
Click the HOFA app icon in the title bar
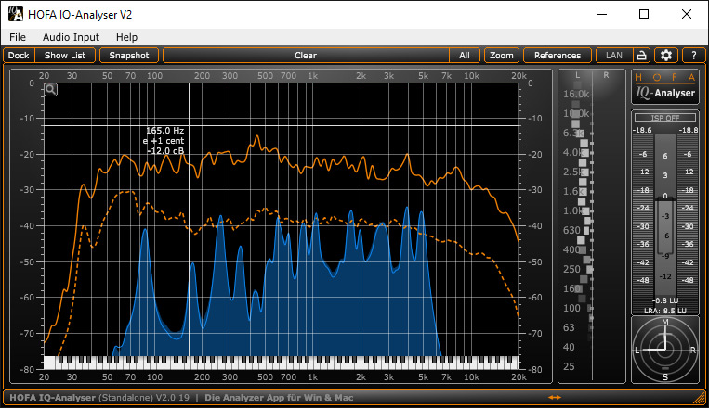tap(16, 15)
